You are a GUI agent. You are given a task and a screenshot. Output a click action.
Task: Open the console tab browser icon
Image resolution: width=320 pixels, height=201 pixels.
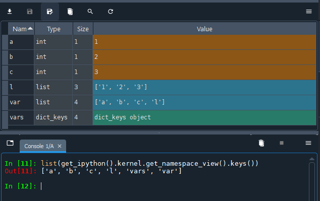(10, 143)
